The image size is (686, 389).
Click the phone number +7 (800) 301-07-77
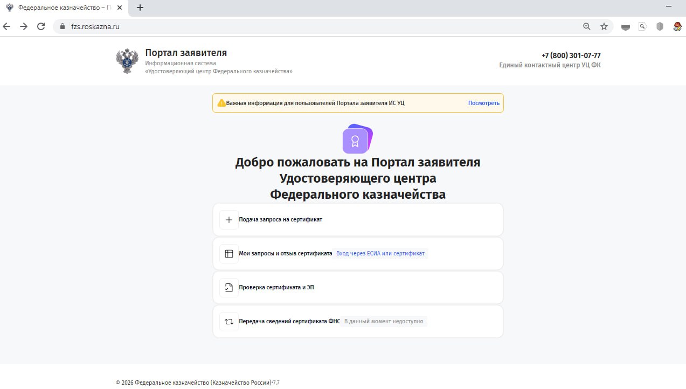[x=571, y=55]
